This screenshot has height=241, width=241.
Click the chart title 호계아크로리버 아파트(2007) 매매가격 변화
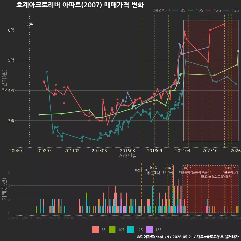tap(80, 5)
